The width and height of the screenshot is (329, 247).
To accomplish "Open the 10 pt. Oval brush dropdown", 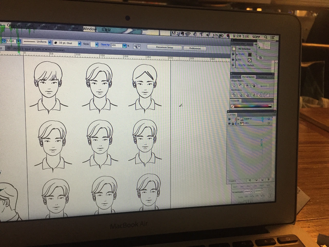I will [79, 43].
